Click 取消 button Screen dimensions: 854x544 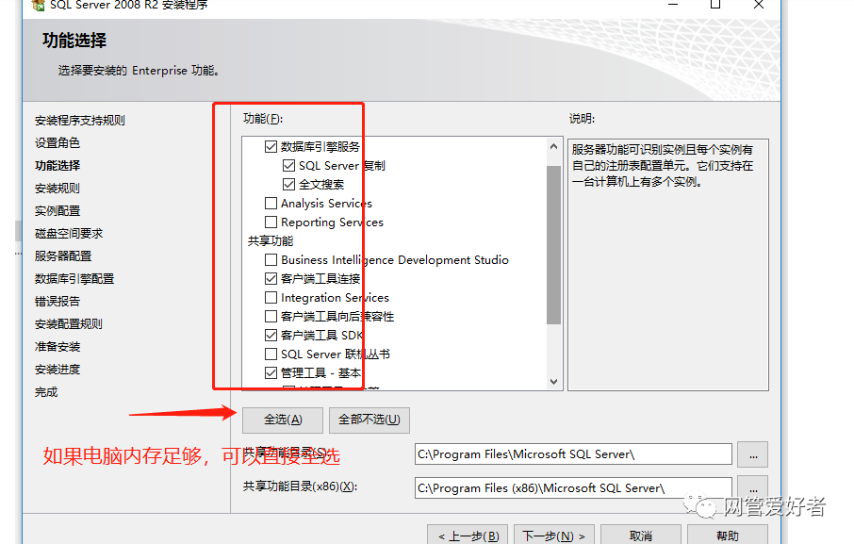tap(641, 536)
